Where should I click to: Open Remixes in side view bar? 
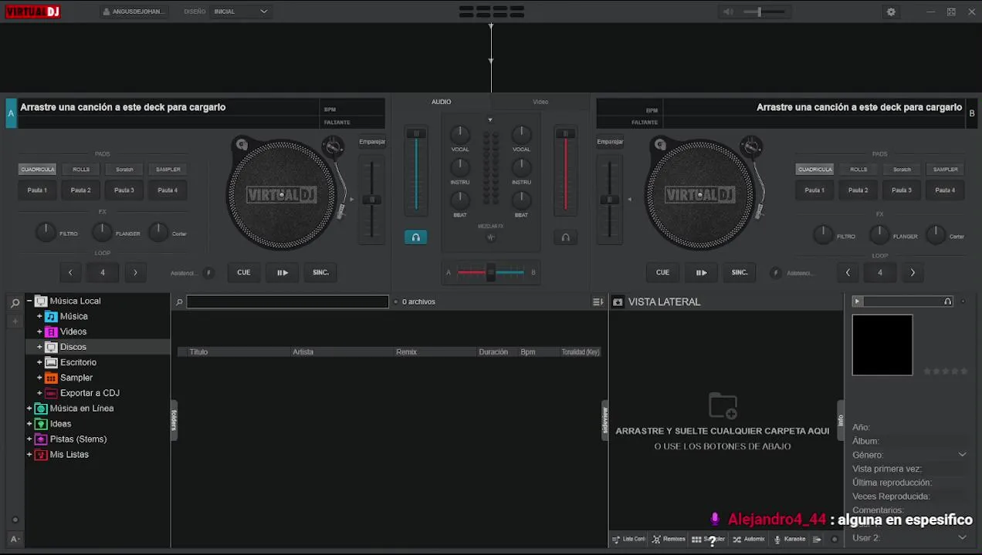coord(669,540)
